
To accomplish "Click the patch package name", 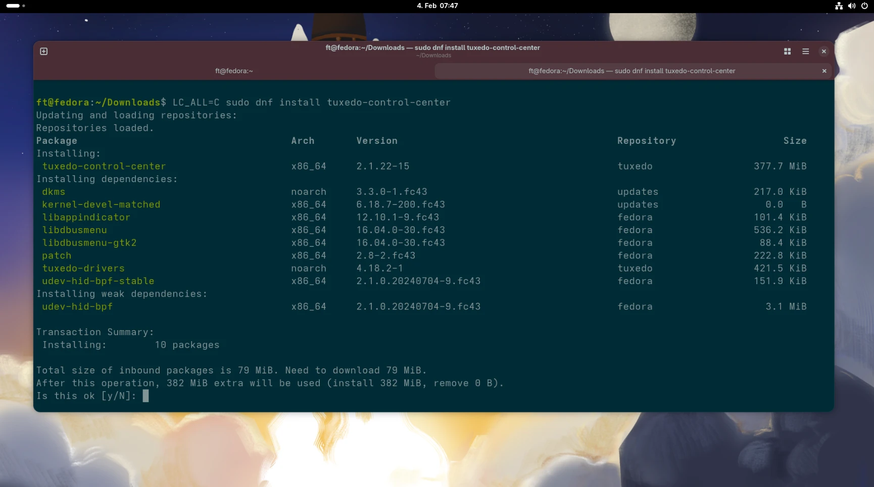I will pyautogui.click(x=57, y=256).
